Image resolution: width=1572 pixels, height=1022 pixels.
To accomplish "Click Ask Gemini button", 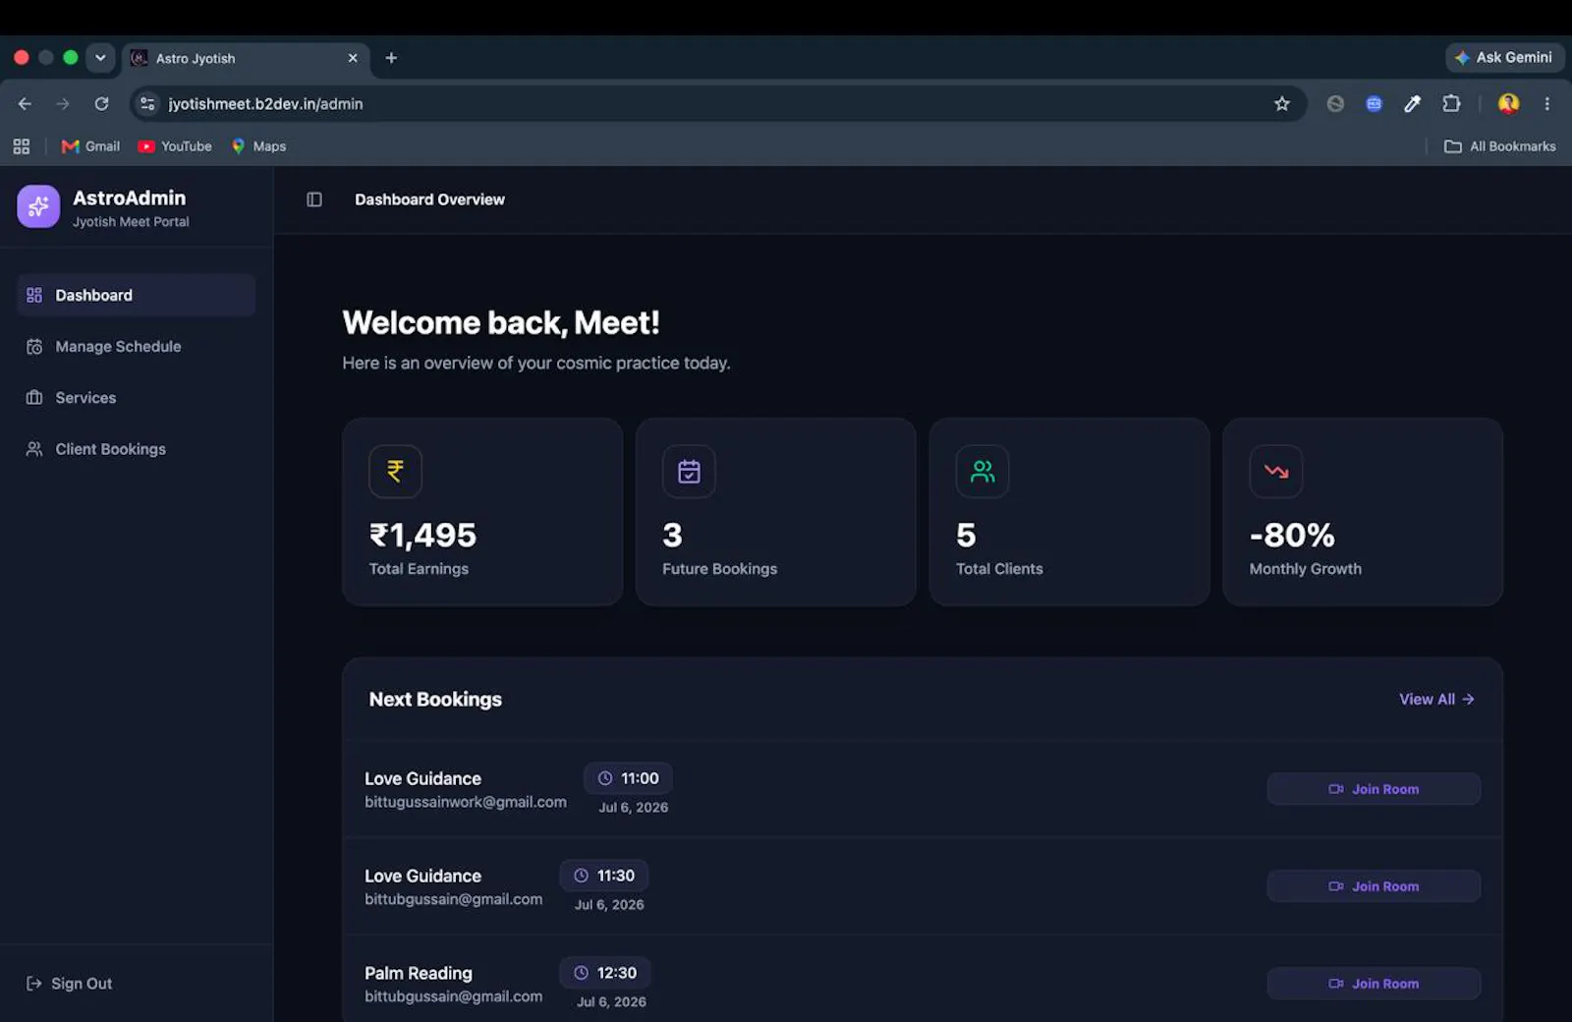I will 1504,57.
